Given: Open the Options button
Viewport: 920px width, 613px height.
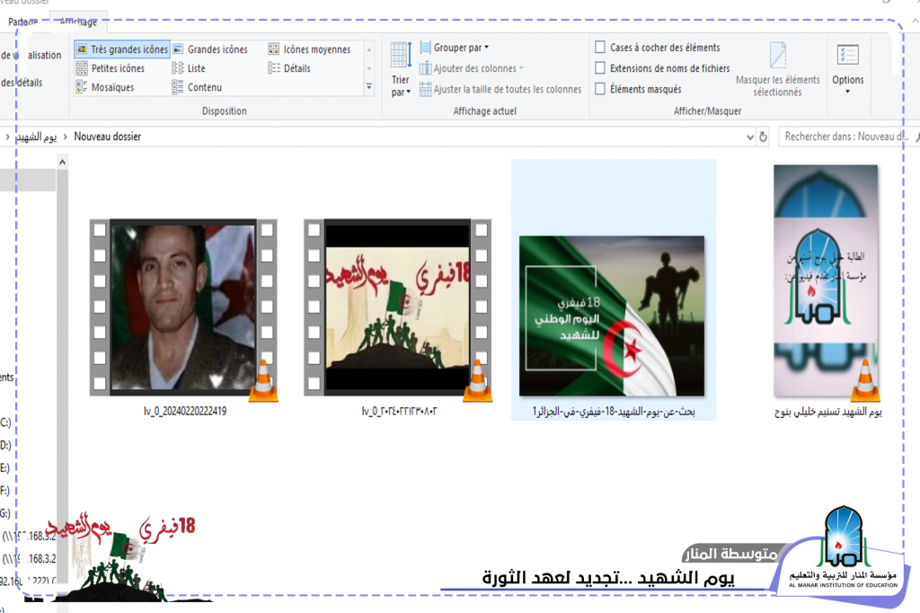Looking at the screenshot, I should 848,69.
